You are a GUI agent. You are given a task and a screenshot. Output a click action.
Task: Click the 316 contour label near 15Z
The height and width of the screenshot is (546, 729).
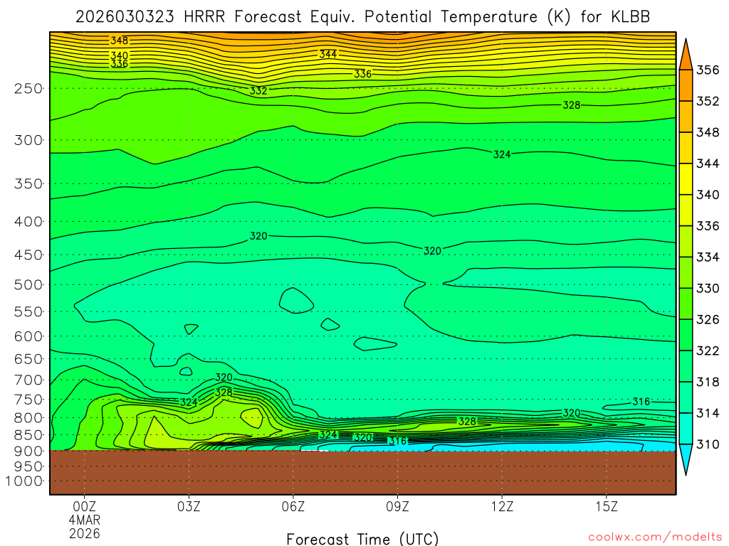pos(641,402)
